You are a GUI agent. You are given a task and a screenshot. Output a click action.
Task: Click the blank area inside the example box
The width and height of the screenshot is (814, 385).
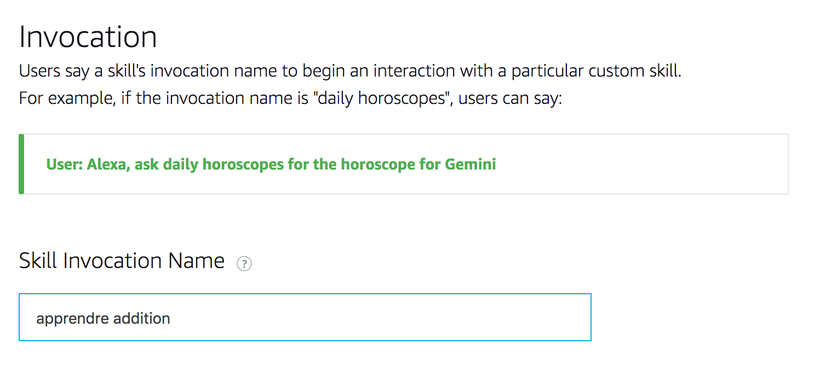click(641, 164)
